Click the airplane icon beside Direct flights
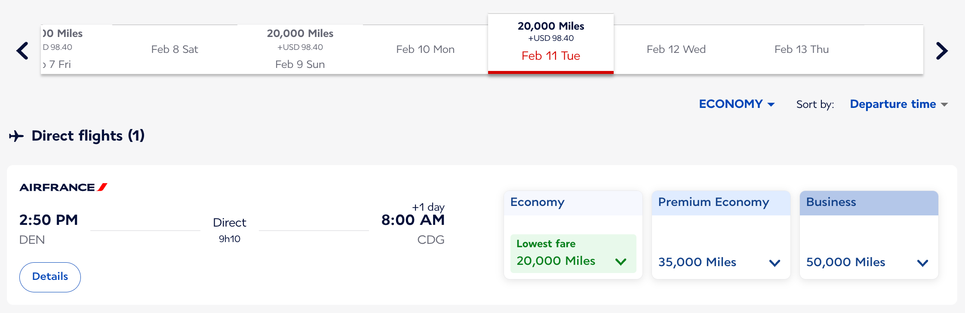 click(16, 136)
